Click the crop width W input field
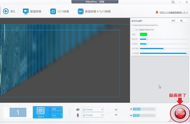Viewport: 190px width, 124px height. (x=57, y=109)
